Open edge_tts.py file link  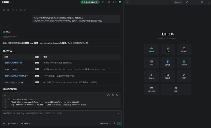pyautogui.click(x=11, y=69)
